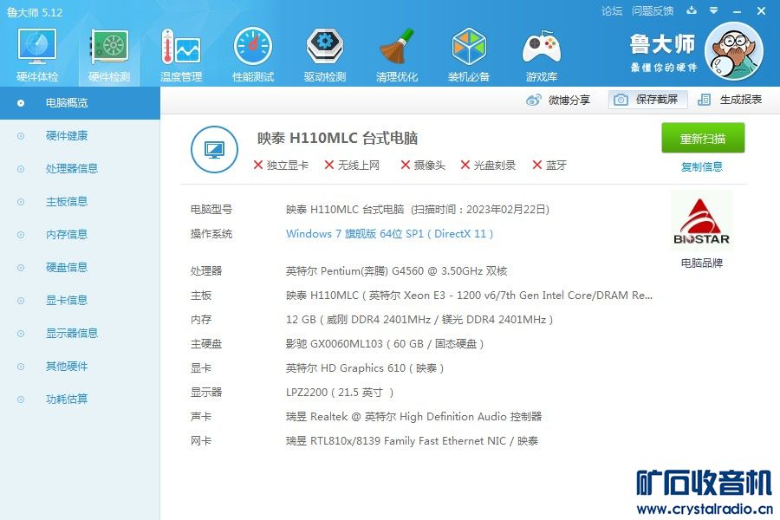Click the HD Graphics 610 value
The width and height of the screenshot is (780, 520).
pyautogui.click(x=365, y=367)
